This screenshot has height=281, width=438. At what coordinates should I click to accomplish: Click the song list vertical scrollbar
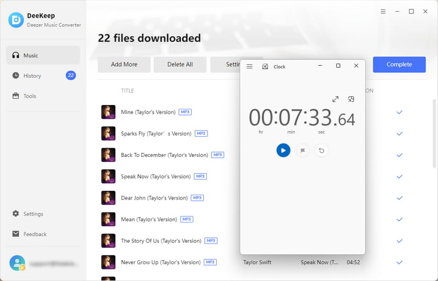point(434,133)
